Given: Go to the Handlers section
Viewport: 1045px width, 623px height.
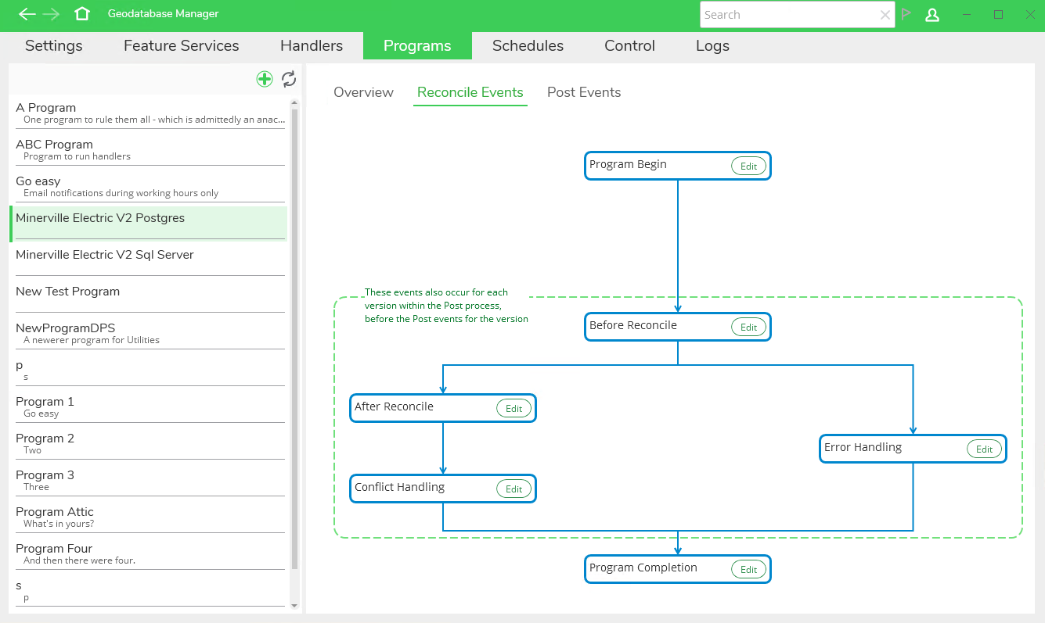Looking at the screenshot, I should (312, 46).
